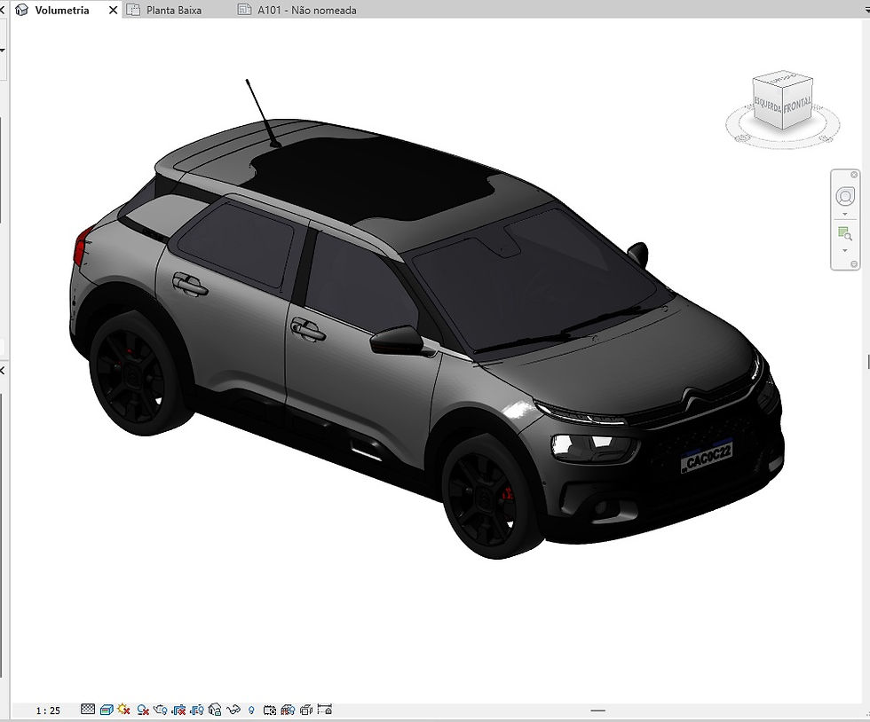Open the Rendering dialog teapot icon
The width and height of the screenshot is (870, 722).
pyautogui.click(x=162, y=710)
